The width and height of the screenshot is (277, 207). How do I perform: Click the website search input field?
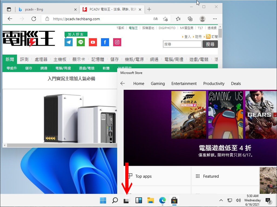(182, 44)
